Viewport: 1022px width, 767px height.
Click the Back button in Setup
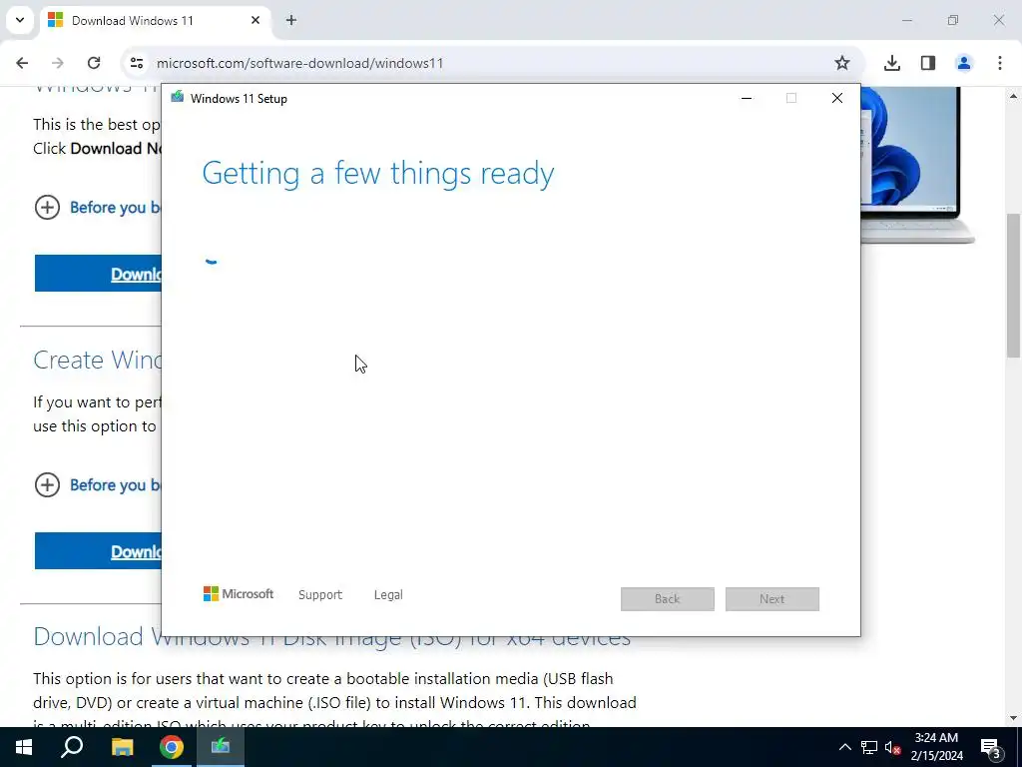[668, 599]
